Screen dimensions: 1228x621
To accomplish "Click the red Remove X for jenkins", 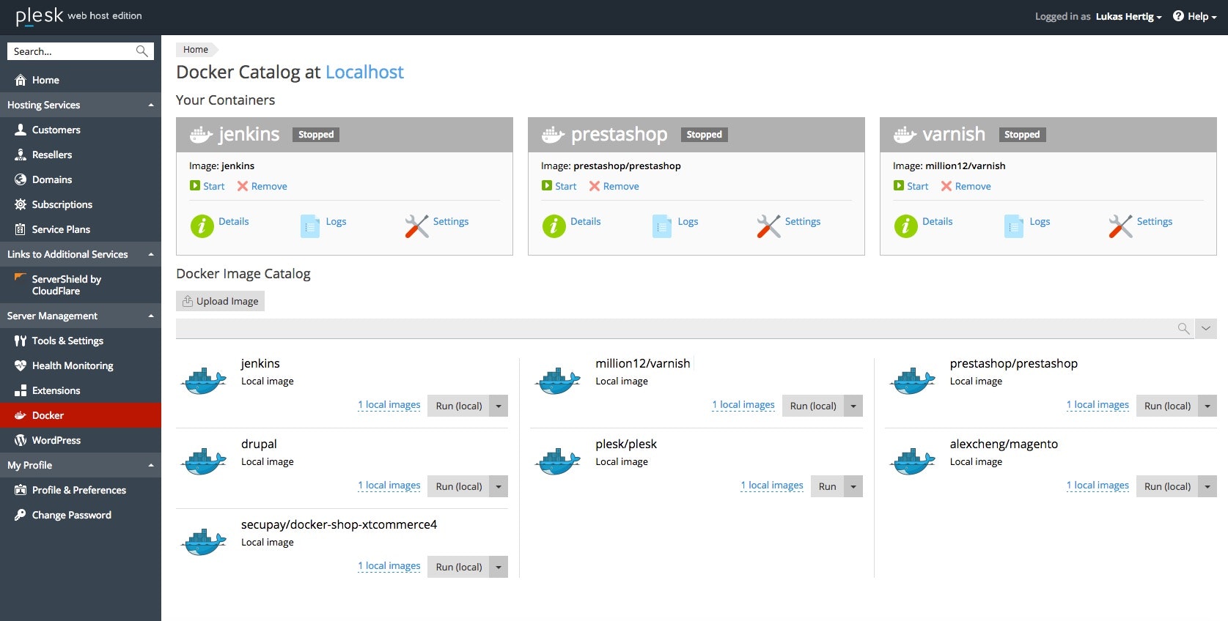I will (x=243, y=186).
